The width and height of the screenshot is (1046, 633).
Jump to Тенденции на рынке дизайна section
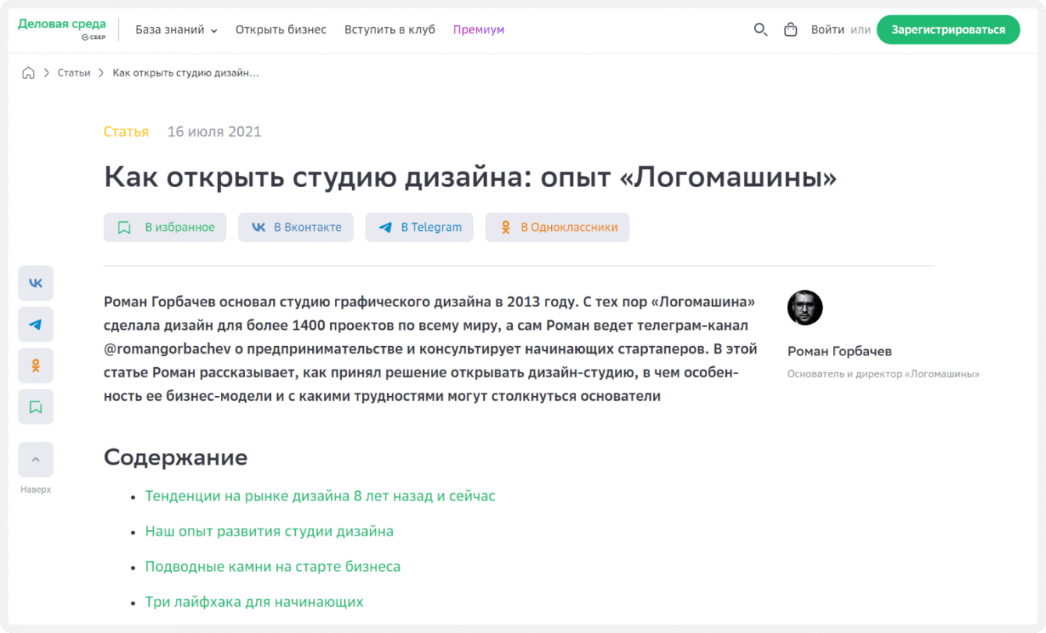click(320, 496)
